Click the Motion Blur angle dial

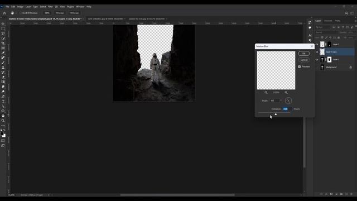click(288, 100)
